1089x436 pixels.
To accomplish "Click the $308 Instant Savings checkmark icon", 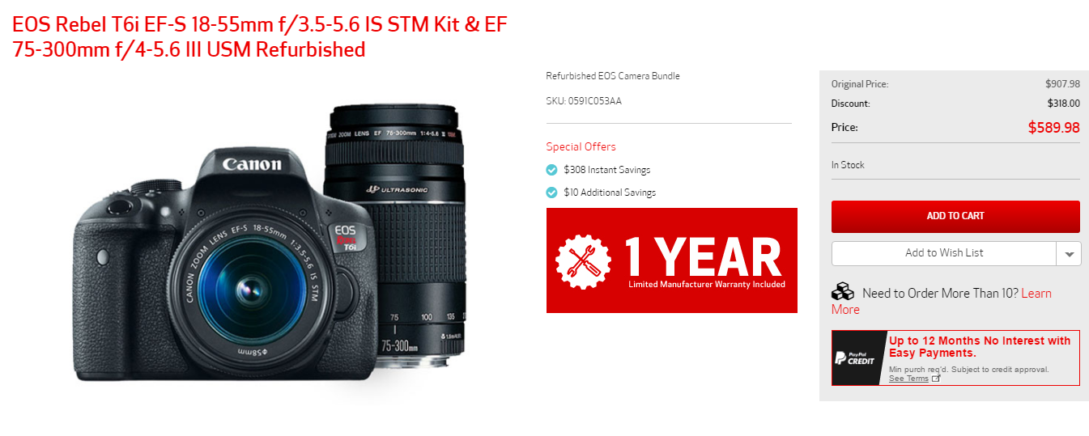I will pos(551,170).
